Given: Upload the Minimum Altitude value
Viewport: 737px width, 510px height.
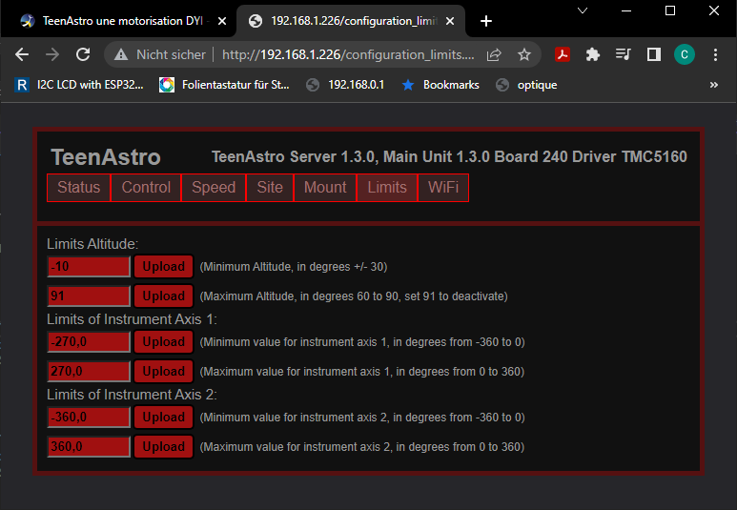Looking at the screenshot, I should pyautogui.click(x=164, y=267).
